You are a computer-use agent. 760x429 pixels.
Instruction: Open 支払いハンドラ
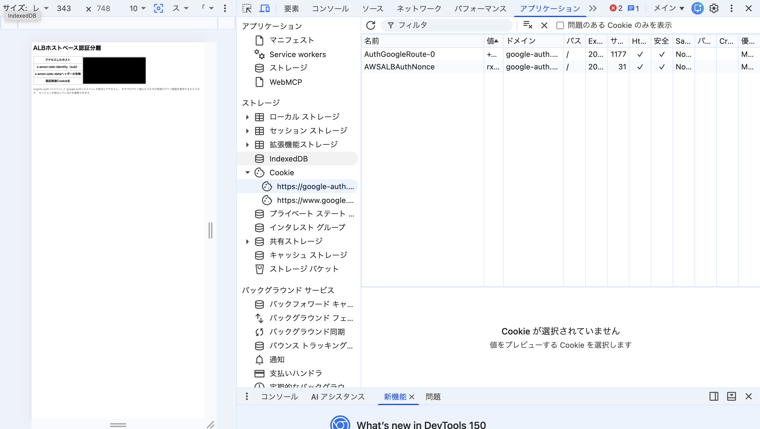coord(297,374)
